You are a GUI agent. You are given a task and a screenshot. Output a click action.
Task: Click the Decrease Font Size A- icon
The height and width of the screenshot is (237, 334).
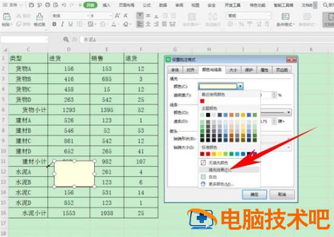126,16
